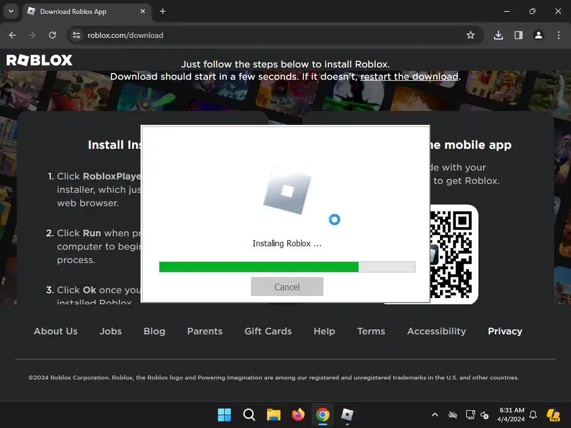Open the Help footer link
This screenshot has height=428, width=571.
click(325, 331)
